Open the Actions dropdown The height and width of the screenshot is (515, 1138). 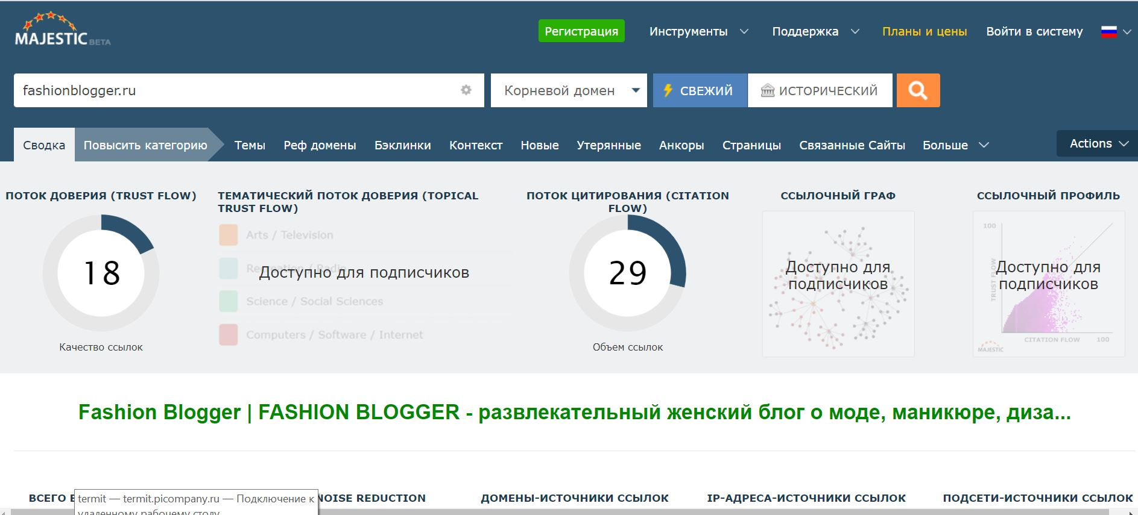pyautogui.click(x=1098, y=143)
